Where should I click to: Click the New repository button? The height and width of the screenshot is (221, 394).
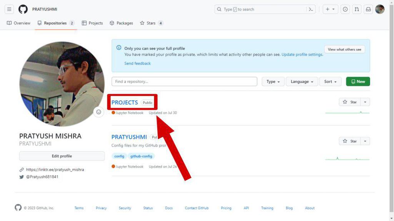coord(358,81)
